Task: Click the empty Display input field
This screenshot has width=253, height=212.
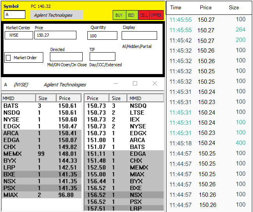Action: pos(139,35)
